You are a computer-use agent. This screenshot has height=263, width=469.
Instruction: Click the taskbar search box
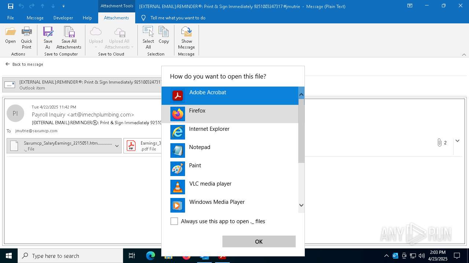(x=70, y=256)
